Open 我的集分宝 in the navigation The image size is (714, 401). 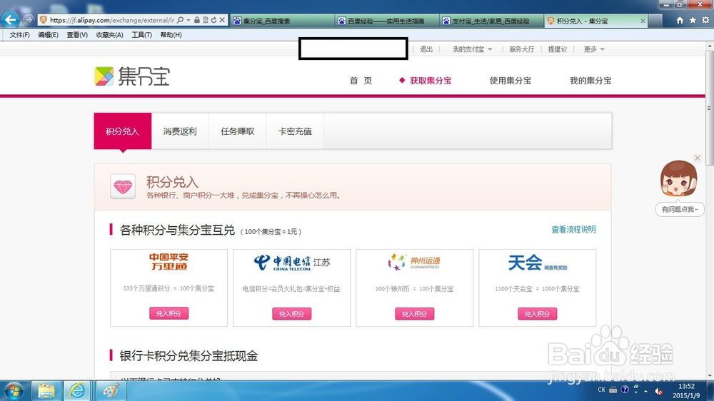(590, 81)
